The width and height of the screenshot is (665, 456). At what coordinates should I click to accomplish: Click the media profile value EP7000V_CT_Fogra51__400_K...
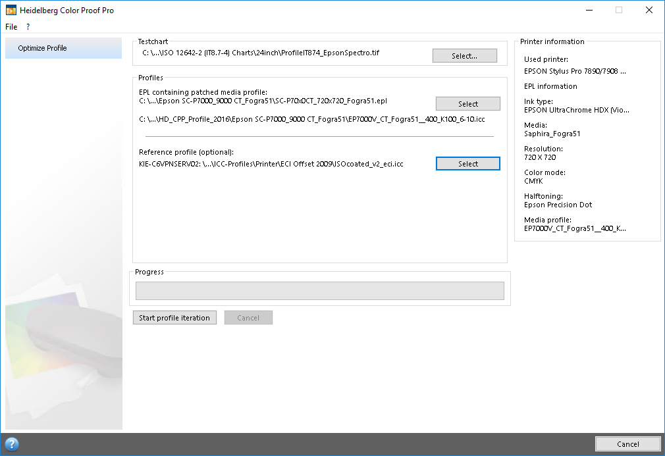click(x=575, y=229)
